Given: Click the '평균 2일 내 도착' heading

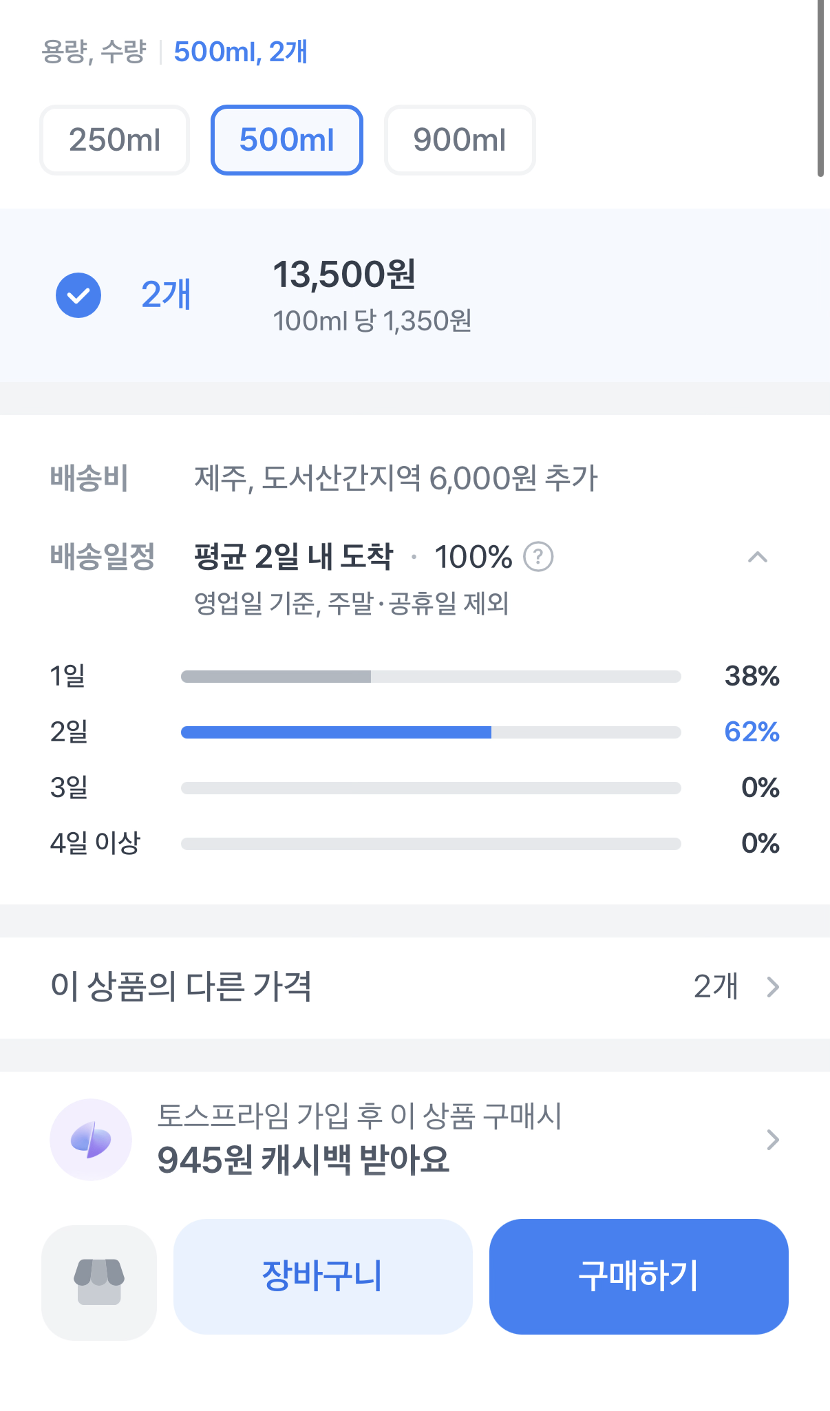Looking at the screenshot, I should pyautogui.click(x=293, y=557).
